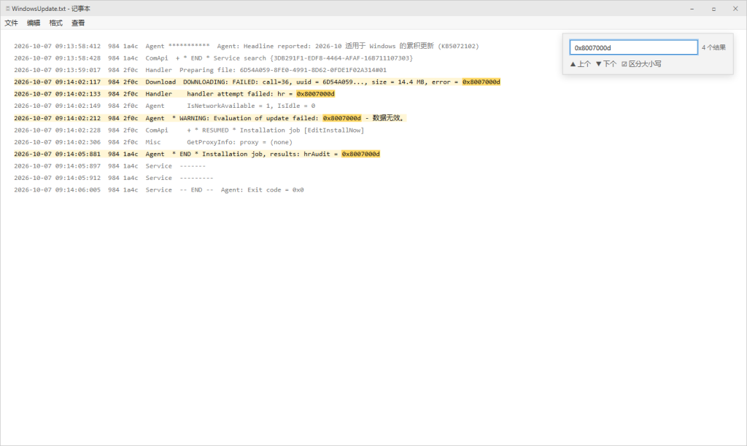The height and width of the screenshot is (446, 747).
Task: Click the "GetProxyInfo: proxy = (none)" line
Action: 153,142
